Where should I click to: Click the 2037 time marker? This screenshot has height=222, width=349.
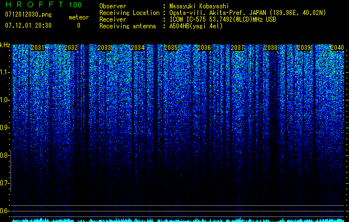tap(237, 48)
